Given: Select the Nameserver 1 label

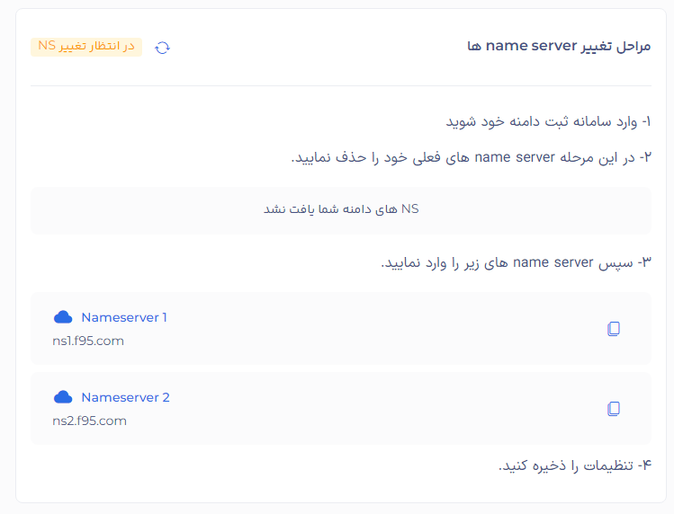Looking at the screenshot, I should point(124,317).
